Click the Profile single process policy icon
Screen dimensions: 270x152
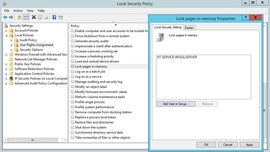tap(72, 102)
